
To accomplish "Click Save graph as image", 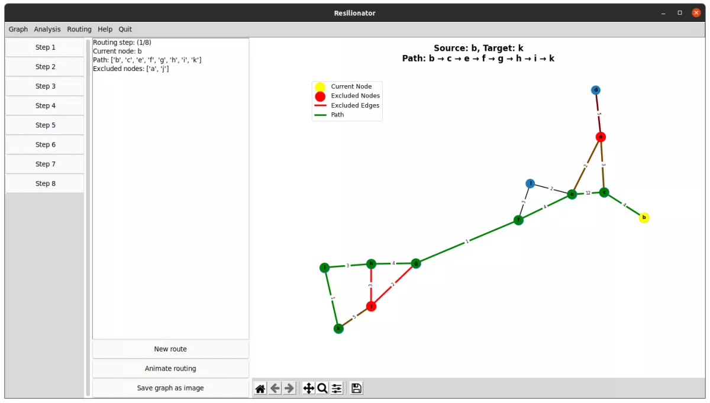I will pyautogui.click(x=170, y=388).
